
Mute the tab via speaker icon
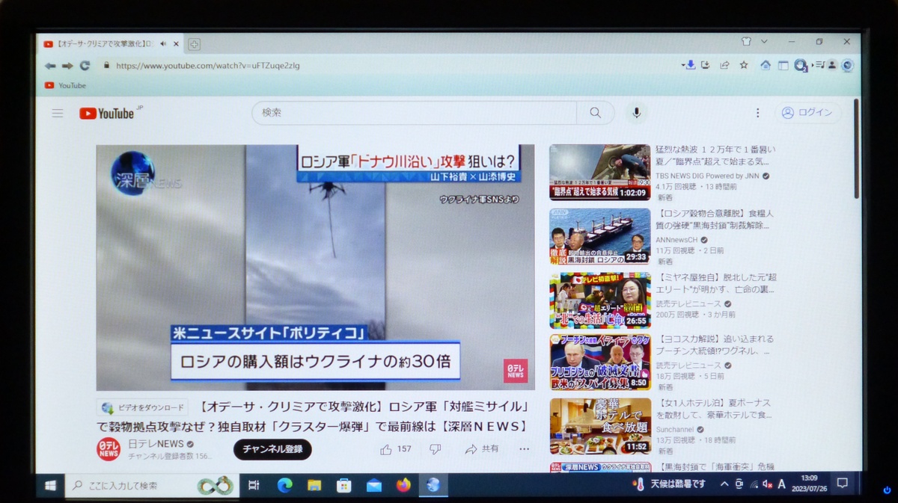tap(162, 44)
